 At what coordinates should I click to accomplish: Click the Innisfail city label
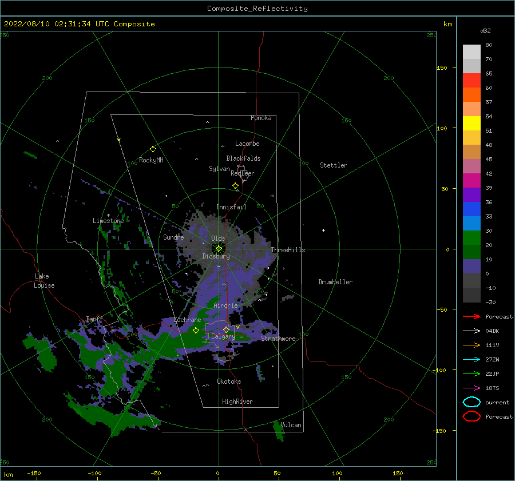[231, 207]
